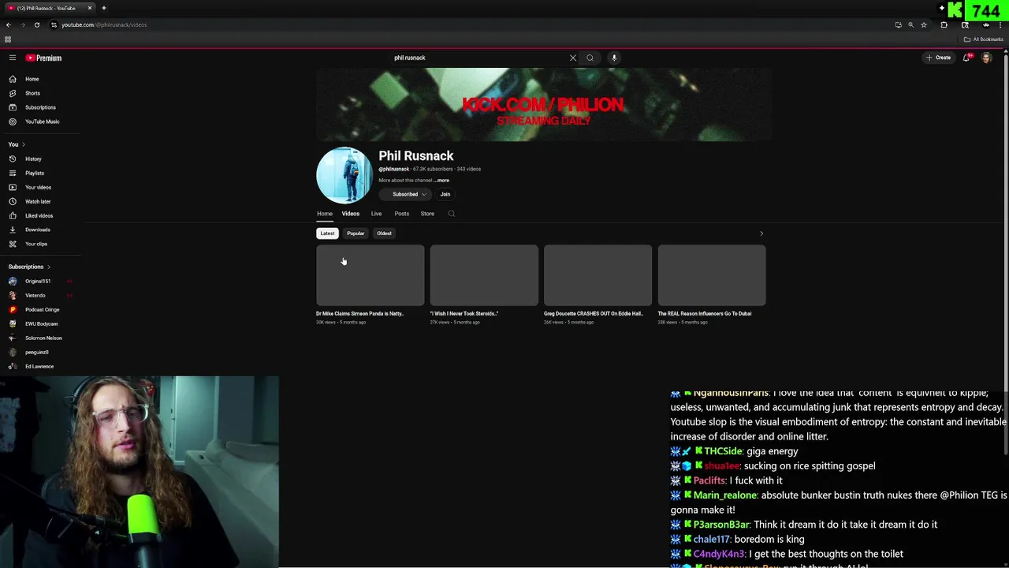Open Solomon Nelson subscription channel
The width and height of the screenshot is (1009, 568).
43,338
